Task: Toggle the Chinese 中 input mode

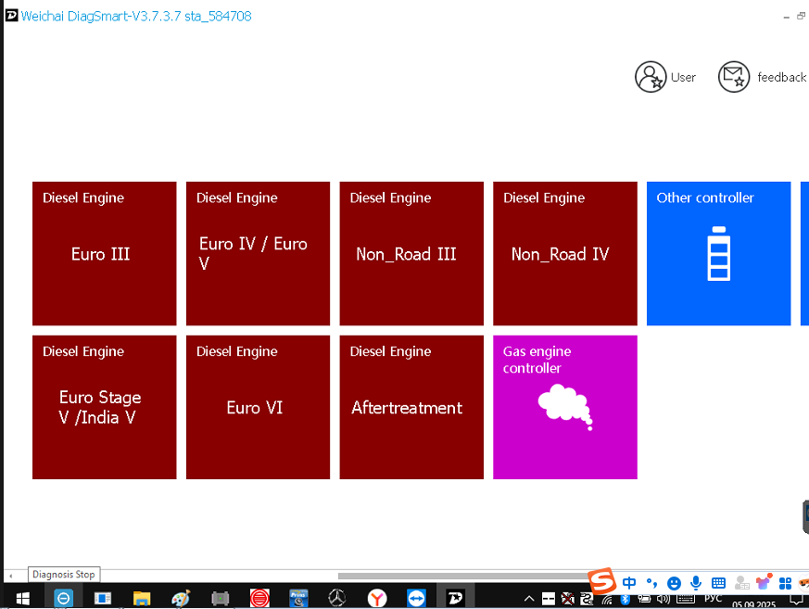Action: 629,583
